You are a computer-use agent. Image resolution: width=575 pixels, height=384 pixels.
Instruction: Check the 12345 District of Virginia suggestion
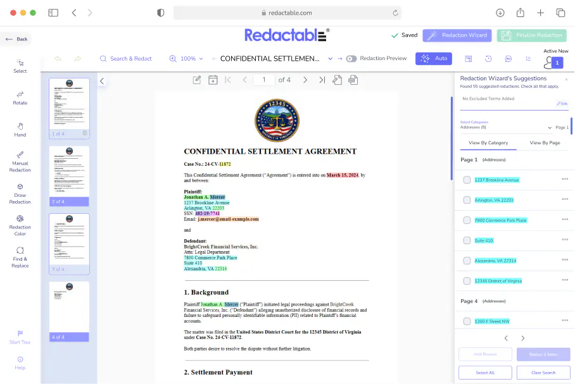pos(467,281)
